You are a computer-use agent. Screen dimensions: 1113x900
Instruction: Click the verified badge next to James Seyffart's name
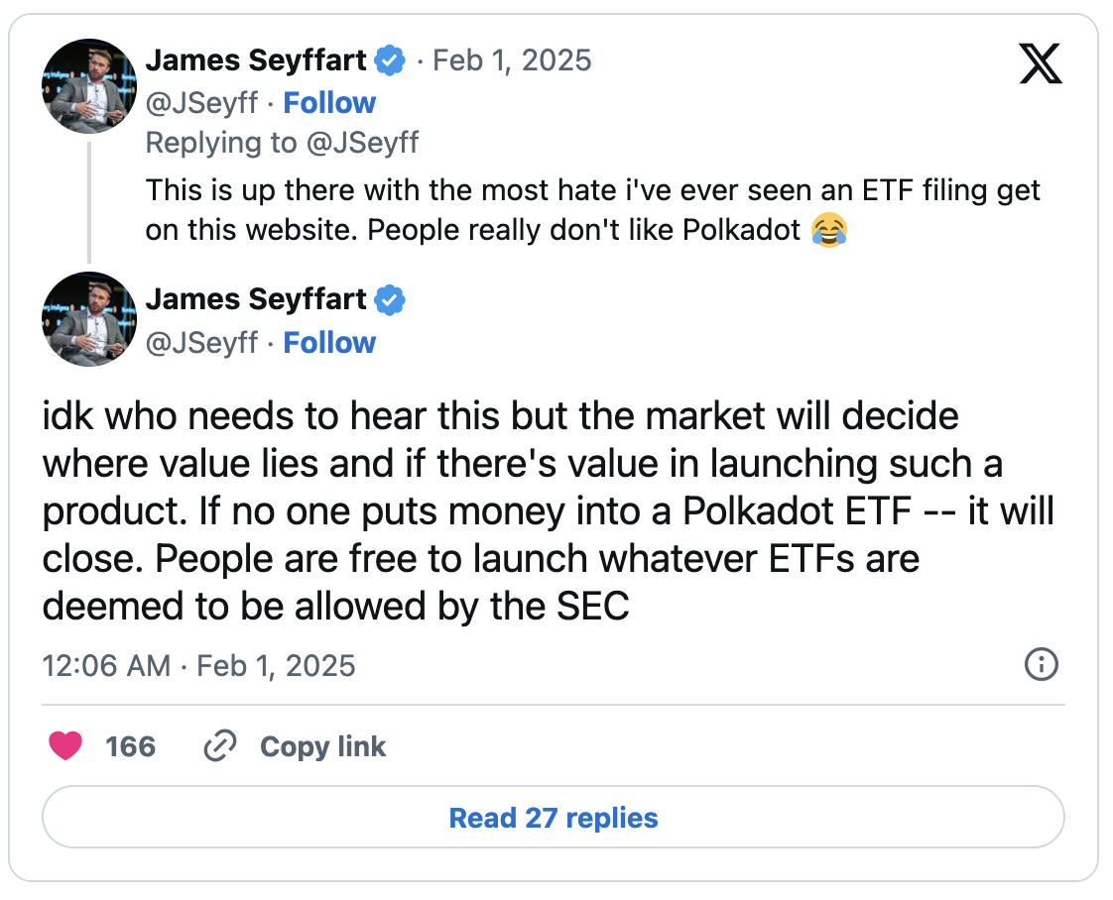click(391, 59)
